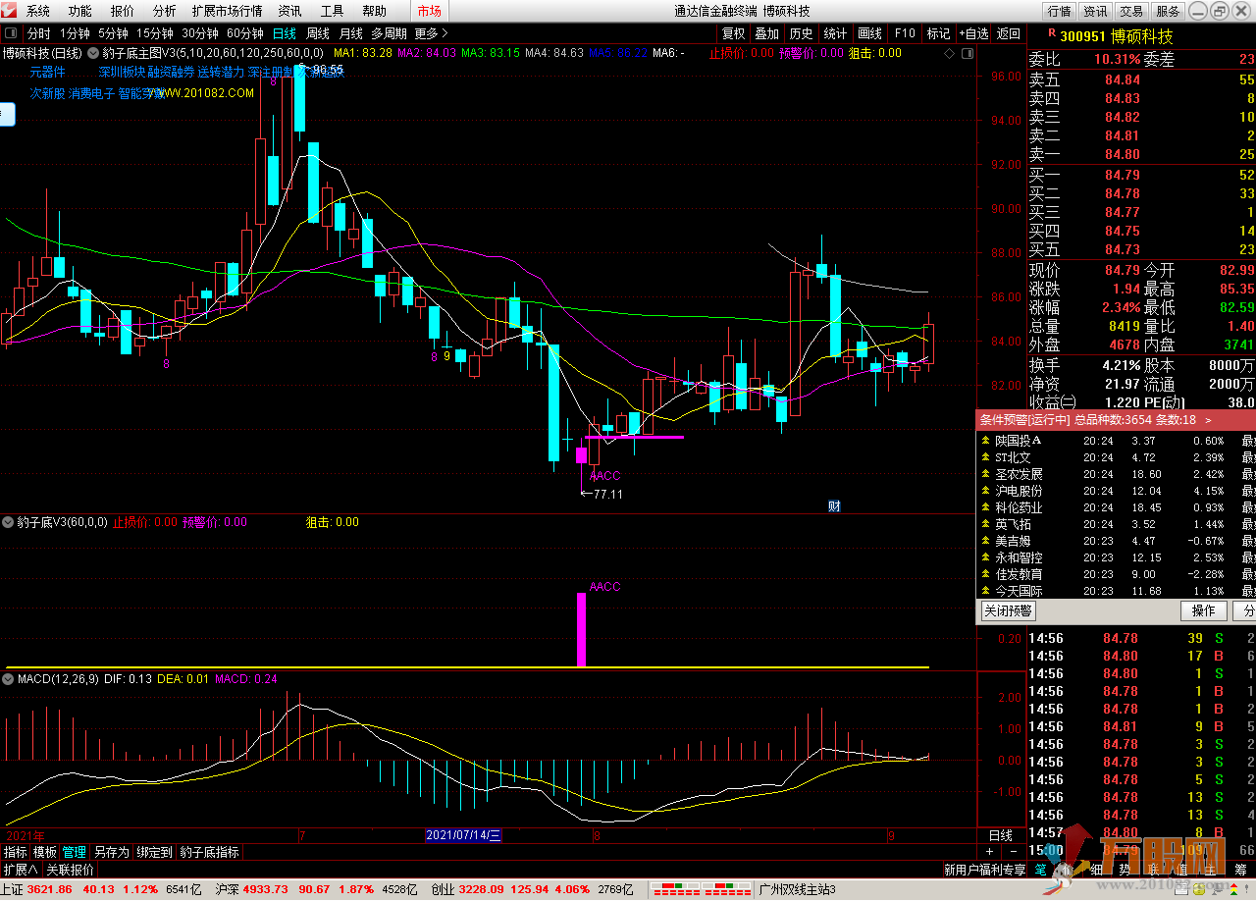Switch to the 60分钟 period

point(245,33)
